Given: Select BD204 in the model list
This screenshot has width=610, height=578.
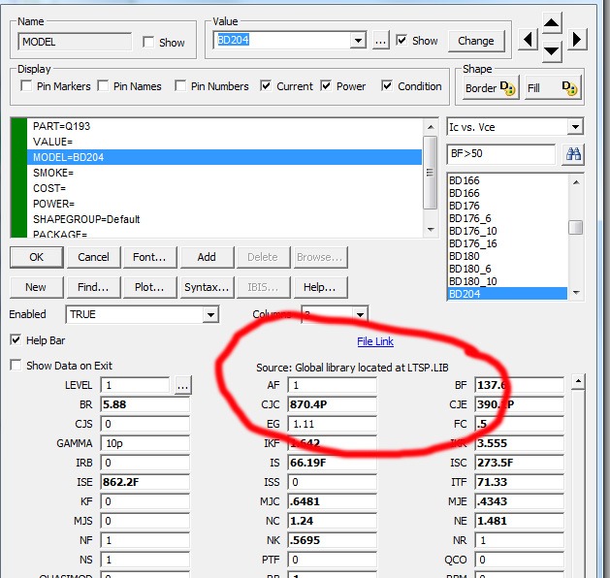Looking at the screenshot, I should (507, 294).
